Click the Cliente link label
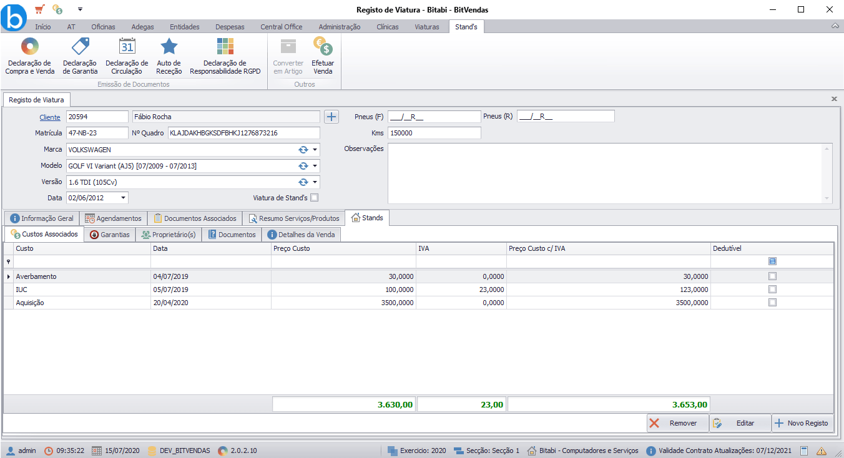Screen dimensions: 844x458 [x=50, y=117]
